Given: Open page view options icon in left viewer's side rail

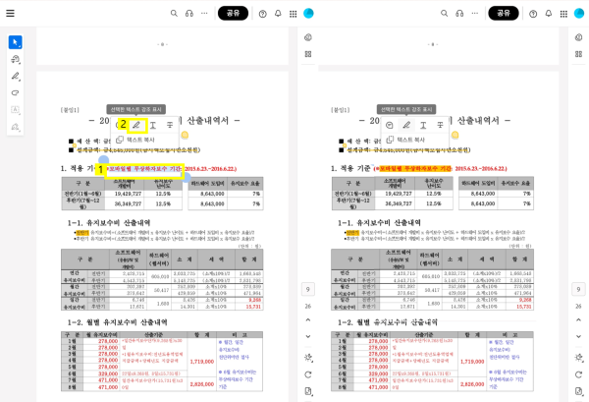Looking at the screenshot, I should 308,391.
